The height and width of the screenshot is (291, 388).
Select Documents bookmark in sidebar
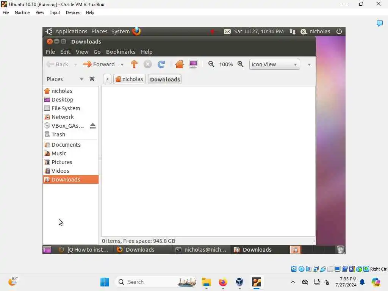pos(71,144)
